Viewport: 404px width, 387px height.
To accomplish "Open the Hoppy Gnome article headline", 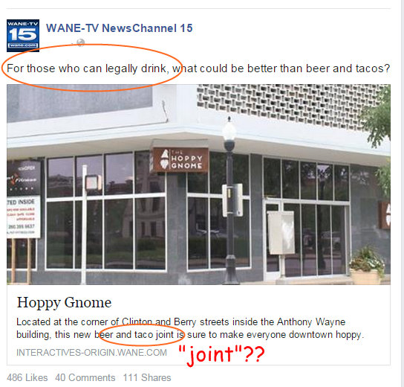I will 64,302.
